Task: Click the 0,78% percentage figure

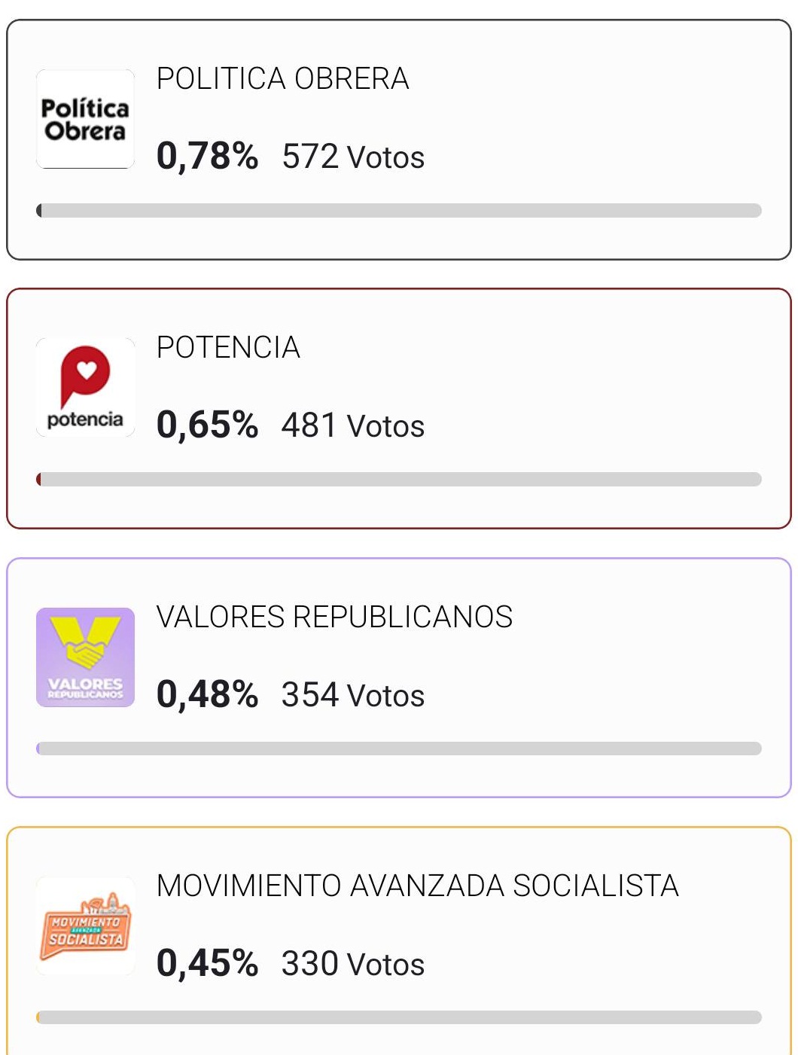Action: pos(207,157)
